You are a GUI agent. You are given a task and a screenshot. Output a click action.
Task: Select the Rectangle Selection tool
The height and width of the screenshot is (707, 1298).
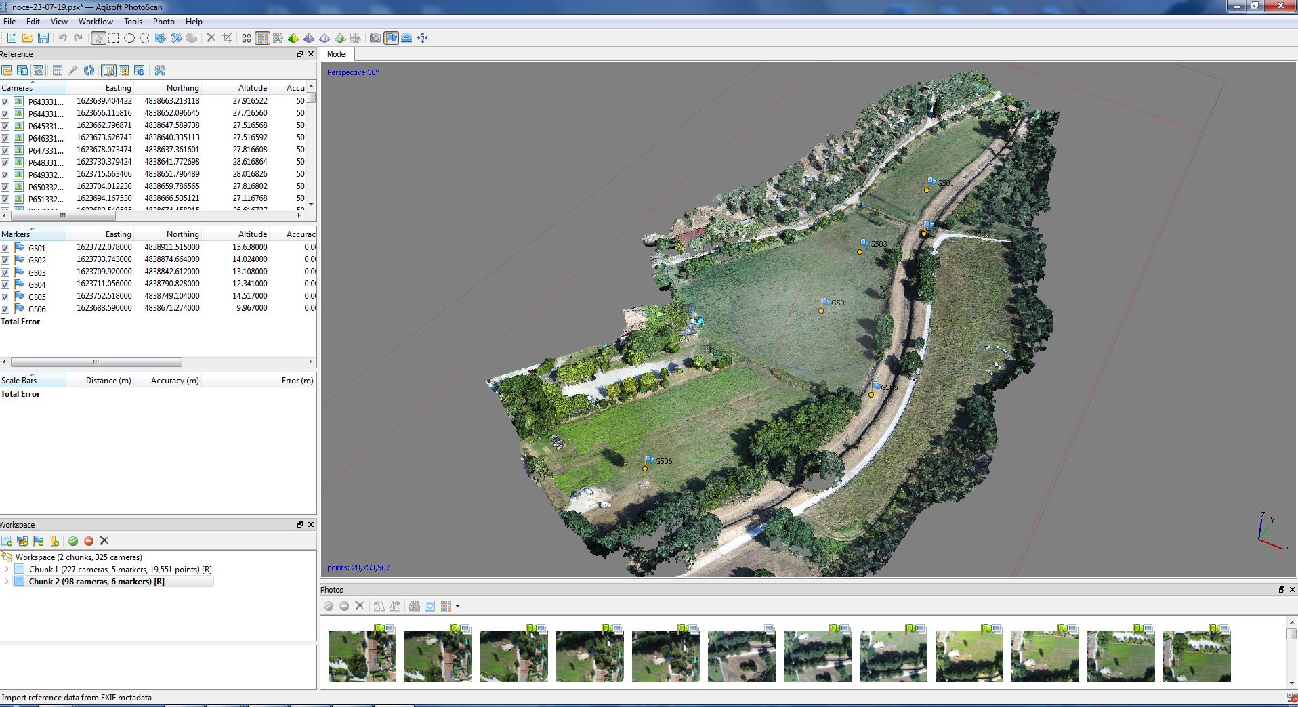pyautogui.click(x=114, y=38)
